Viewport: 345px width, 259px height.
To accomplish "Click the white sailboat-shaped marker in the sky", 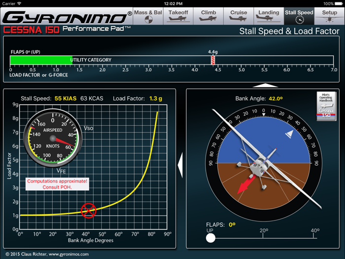I will point(290,134).
